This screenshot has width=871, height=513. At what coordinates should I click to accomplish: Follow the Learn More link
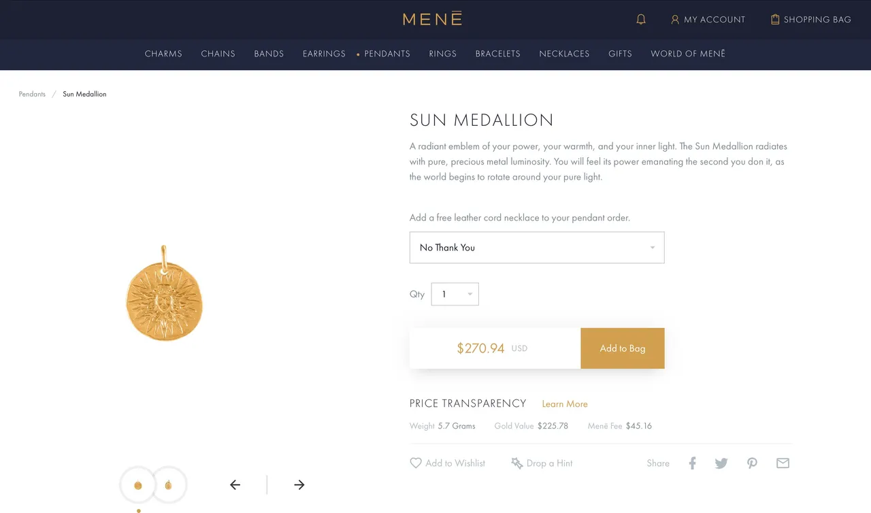tap(565, 403)
